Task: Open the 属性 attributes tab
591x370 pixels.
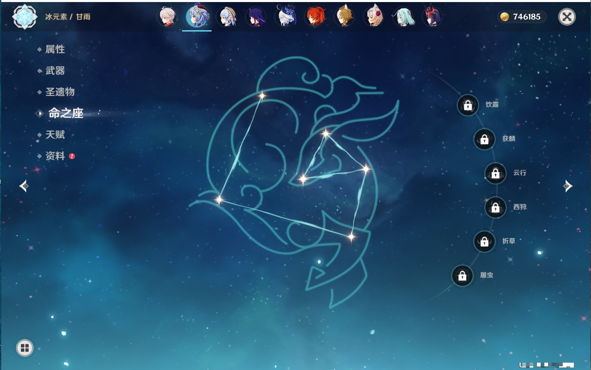Action: coord(55,49)
